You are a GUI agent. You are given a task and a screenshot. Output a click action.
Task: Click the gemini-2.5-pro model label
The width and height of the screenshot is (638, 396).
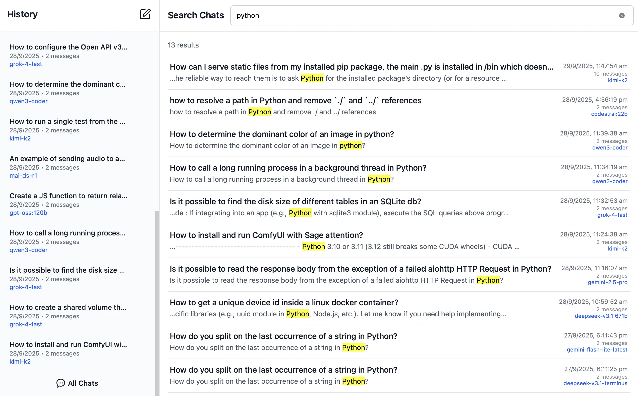point(607,282)
